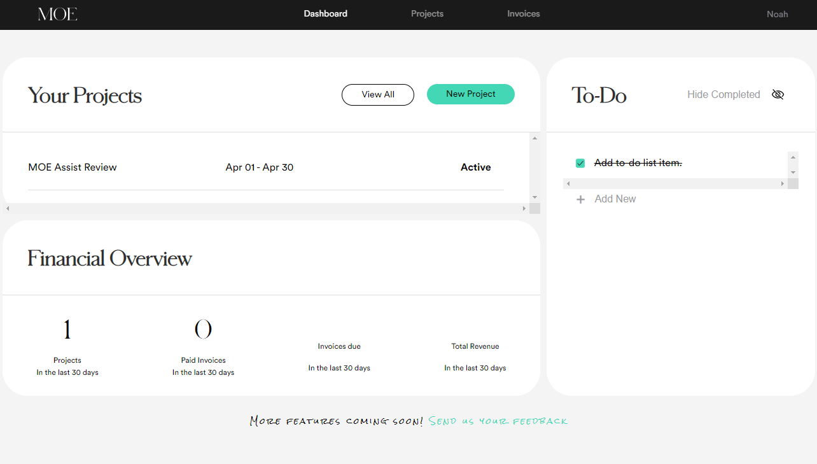The image size is (817, 464).
Task: Click the to-do list right scroll arrow
Action: click(x=783, y=184)
